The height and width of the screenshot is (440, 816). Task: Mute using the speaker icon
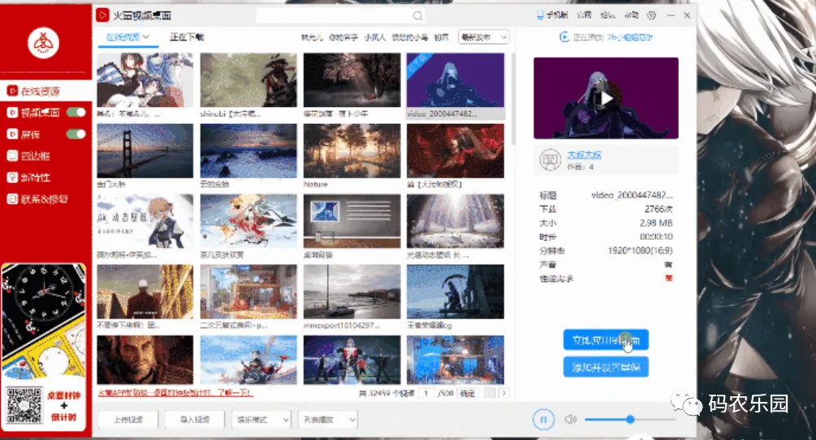pos(570,419)
